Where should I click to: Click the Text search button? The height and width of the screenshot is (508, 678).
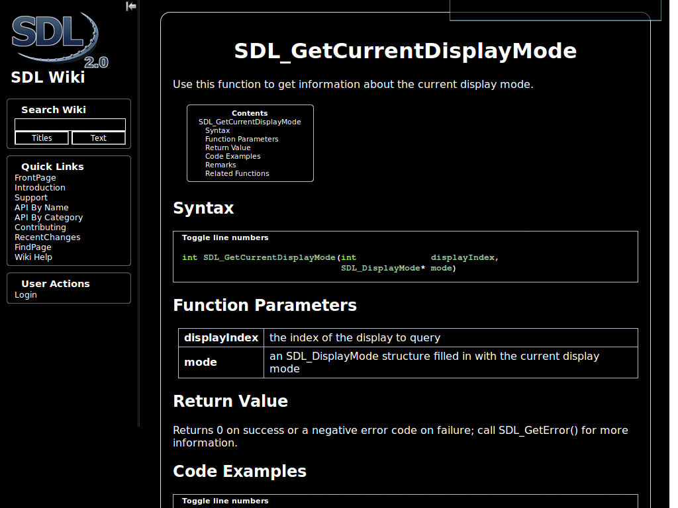pos(98,138)
